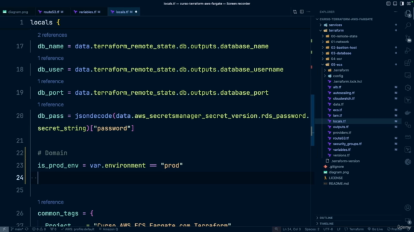The image size is (414, 232).
Task: Click the Ln 24, Col 3 cursor position
Action: click(292, 229)
